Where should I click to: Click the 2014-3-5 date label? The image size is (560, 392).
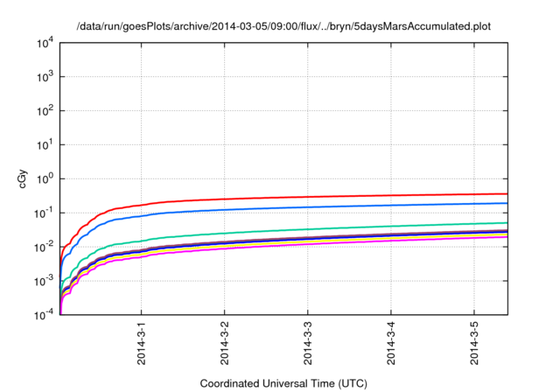[474, 343]
